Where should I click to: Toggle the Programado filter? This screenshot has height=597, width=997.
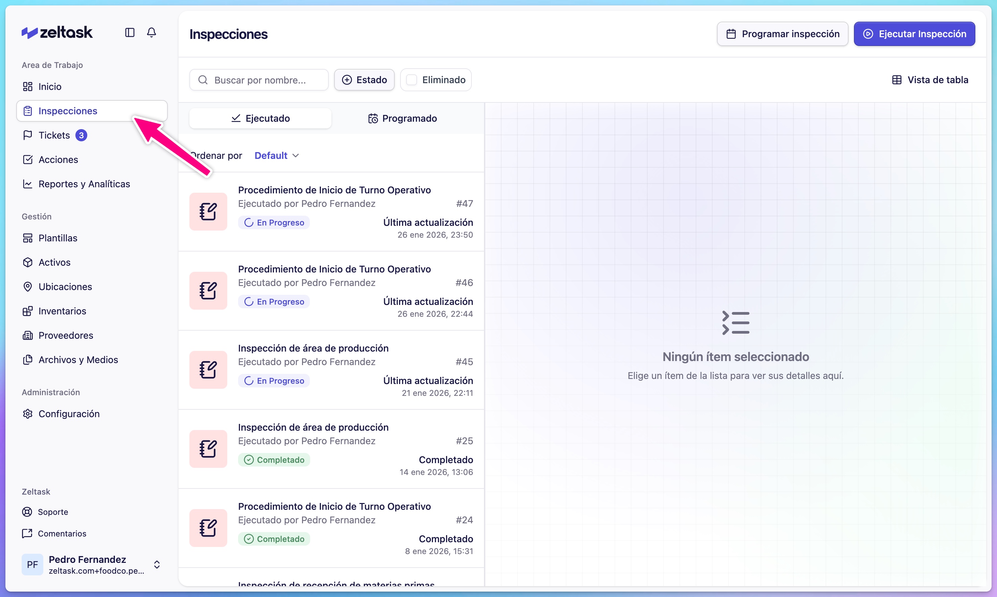click(x=403, y=118)
